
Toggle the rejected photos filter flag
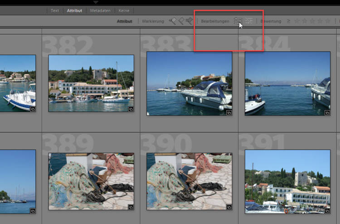pyautogui.click(x=189, y=21)
